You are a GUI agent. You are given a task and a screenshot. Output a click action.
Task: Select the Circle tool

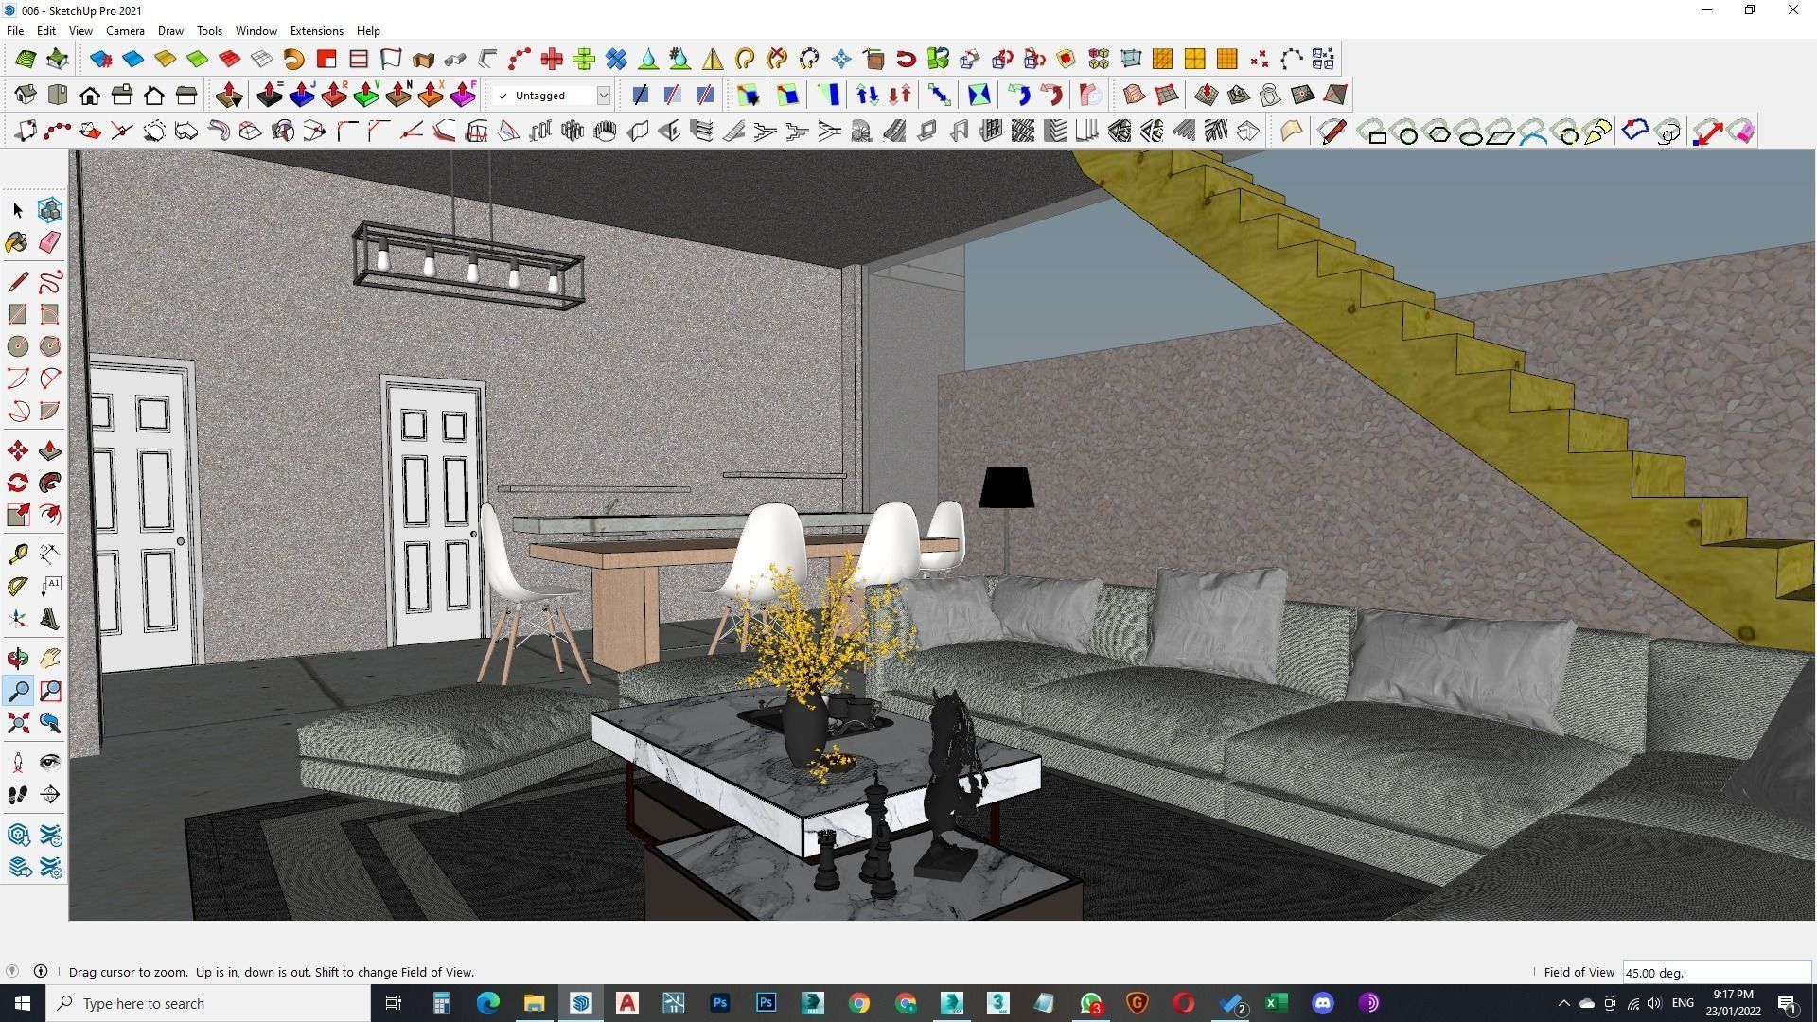[x=18, y=346]
